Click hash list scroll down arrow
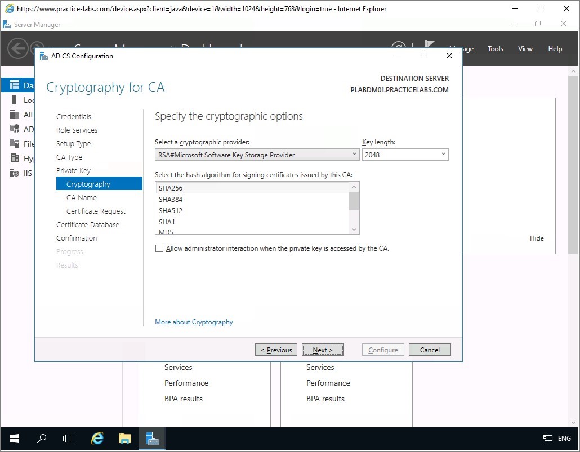Viewport: 580px width, 452px height. (x=354, y=230)
